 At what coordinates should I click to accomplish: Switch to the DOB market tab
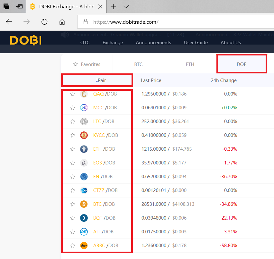tap(242, 64)
